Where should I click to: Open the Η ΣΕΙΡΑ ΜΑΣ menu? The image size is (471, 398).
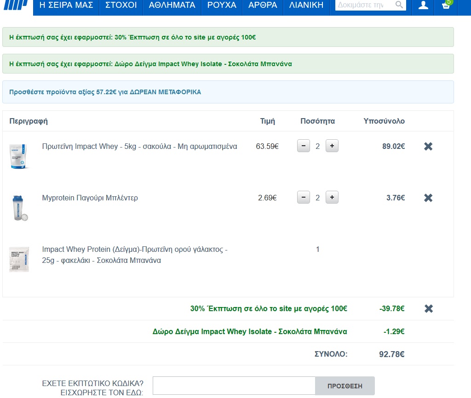(x=66, y=5)
